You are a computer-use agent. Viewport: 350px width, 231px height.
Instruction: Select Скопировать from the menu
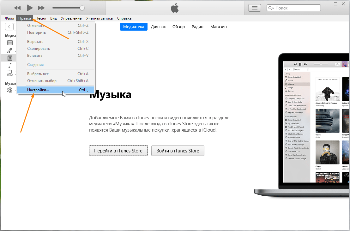point(56,49)
